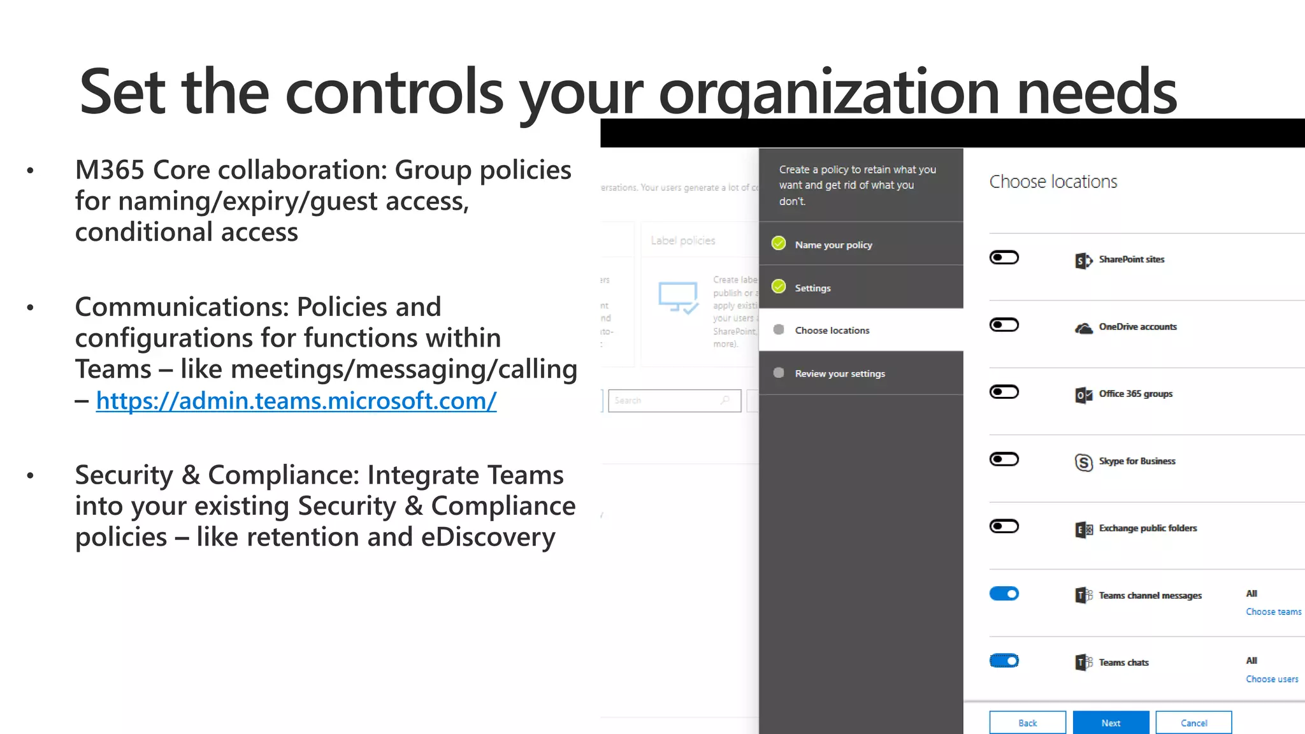Click the SharePoint sites icon
Screen dimensions: 1305x734
tap(1083, 260)
